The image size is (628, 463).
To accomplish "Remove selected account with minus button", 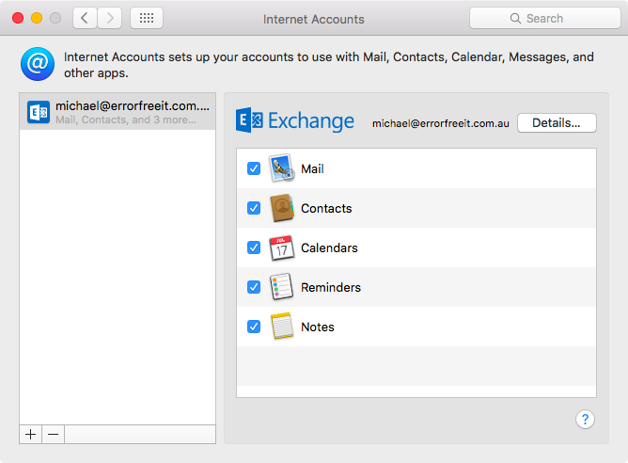I will (53, 435).
